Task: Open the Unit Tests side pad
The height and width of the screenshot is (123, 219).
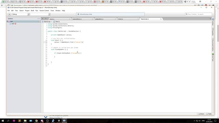Action: pos(213,57)
